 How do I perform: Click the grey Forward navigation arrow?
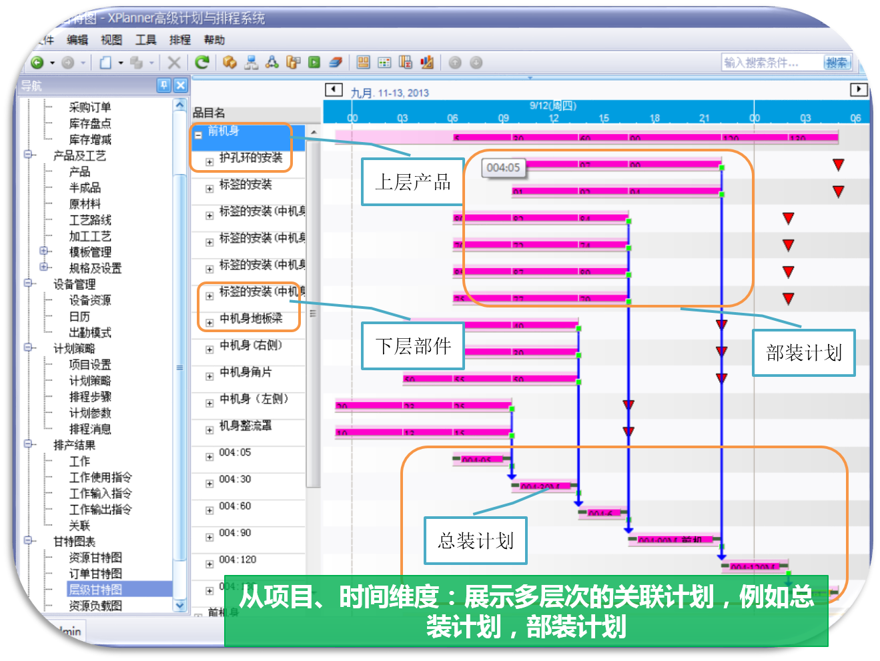(x=67, y=63)
